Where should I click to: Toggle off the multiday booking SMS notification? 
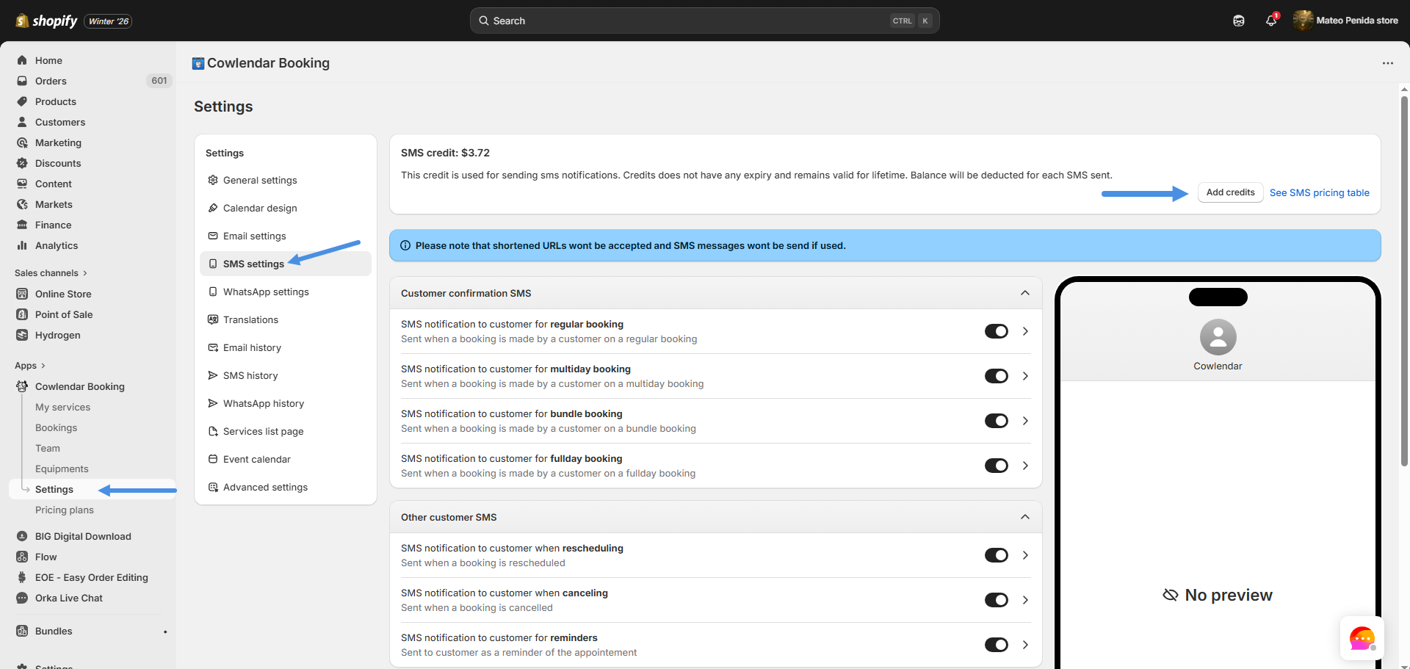pos(996,376)
